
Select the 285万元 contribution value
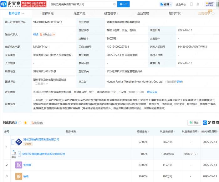point(167,142)
